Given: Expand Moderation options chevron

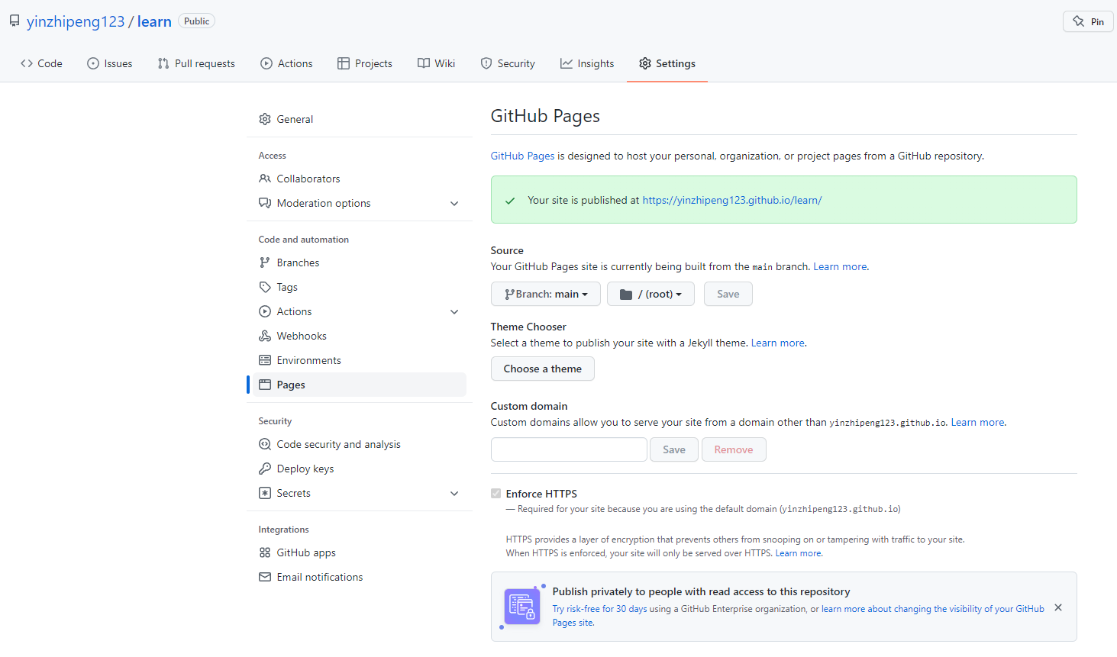Looking at the screenshot, I should [454, 204].
